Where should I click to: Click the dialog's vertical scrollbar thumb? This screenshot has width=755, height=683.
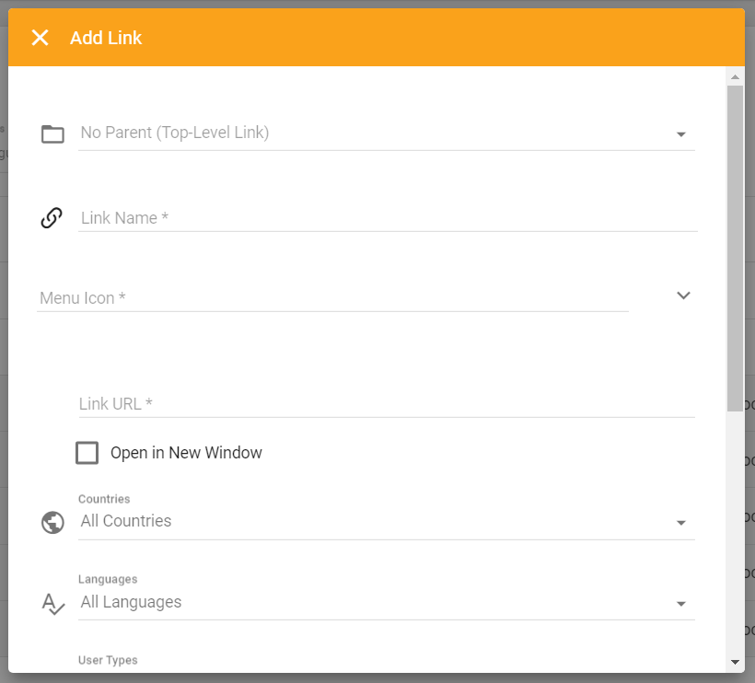(x=735, y=249)
